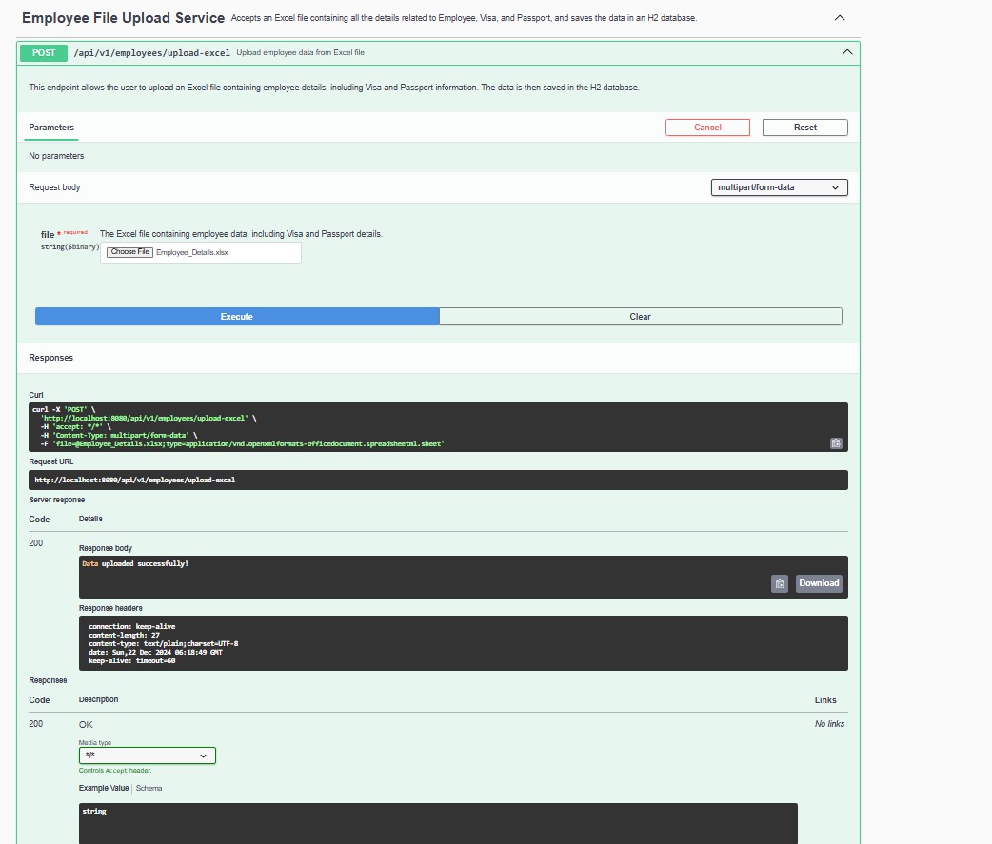Switch to the Example Value tab
992x844 pixels.
[104, 789]
